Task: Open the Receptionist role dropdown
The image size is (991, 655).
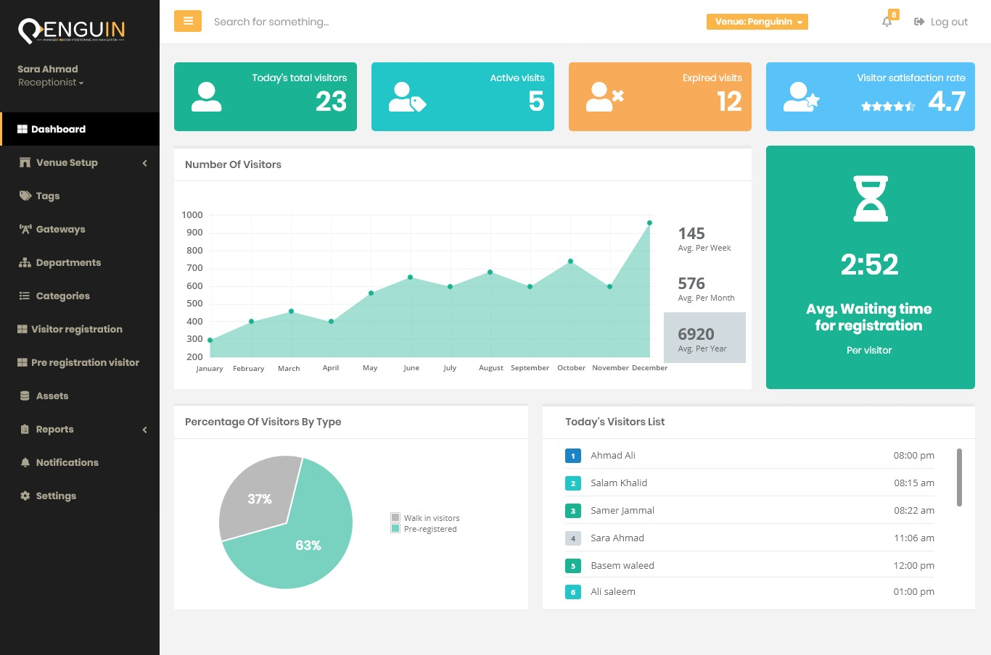Action: [51, 82]
